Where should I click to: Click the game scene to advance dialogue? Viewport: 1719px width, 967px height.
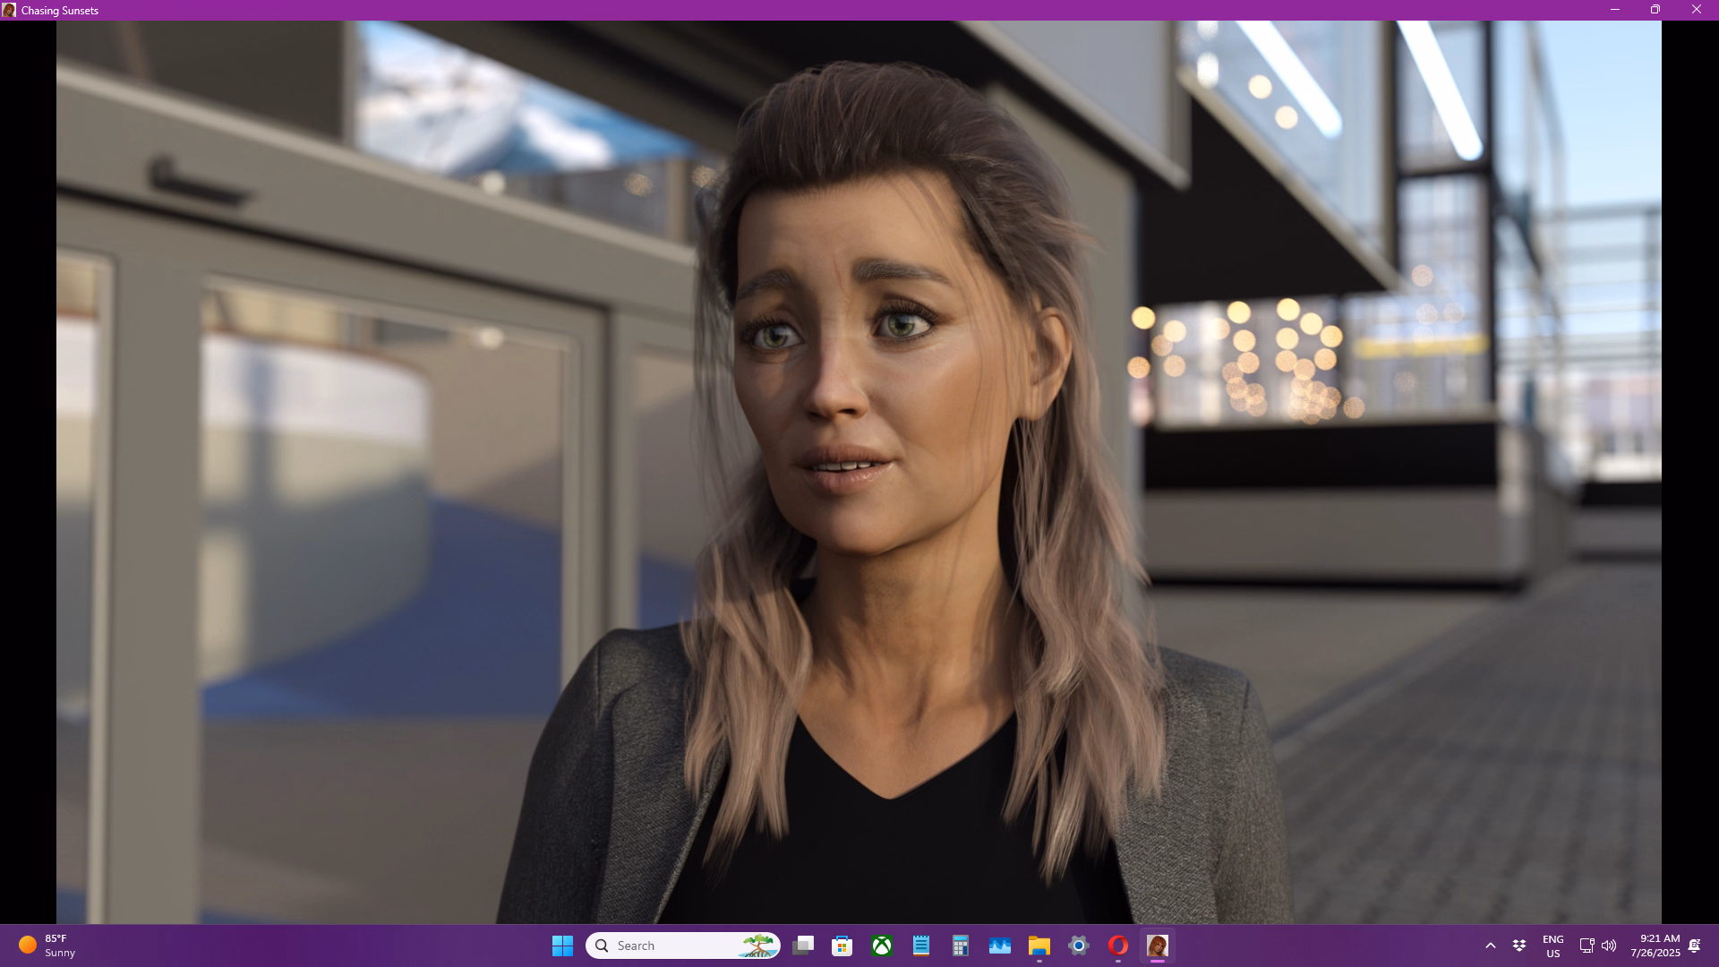point(859,472)
